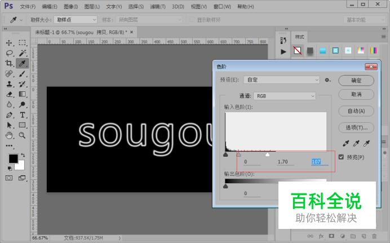Select the Blur tool
Screen dimensions: 390x243
(9, 104)
